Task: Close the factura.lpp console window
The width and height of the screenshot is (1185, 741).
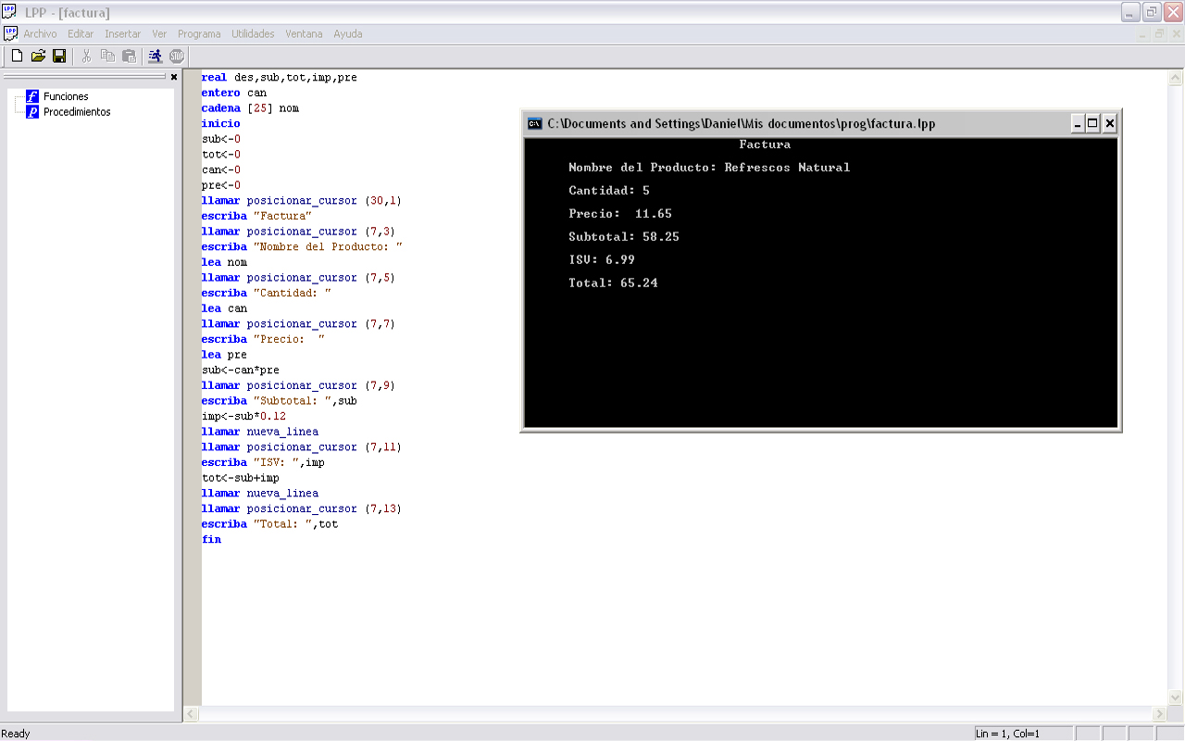Action: [1109, 123]
